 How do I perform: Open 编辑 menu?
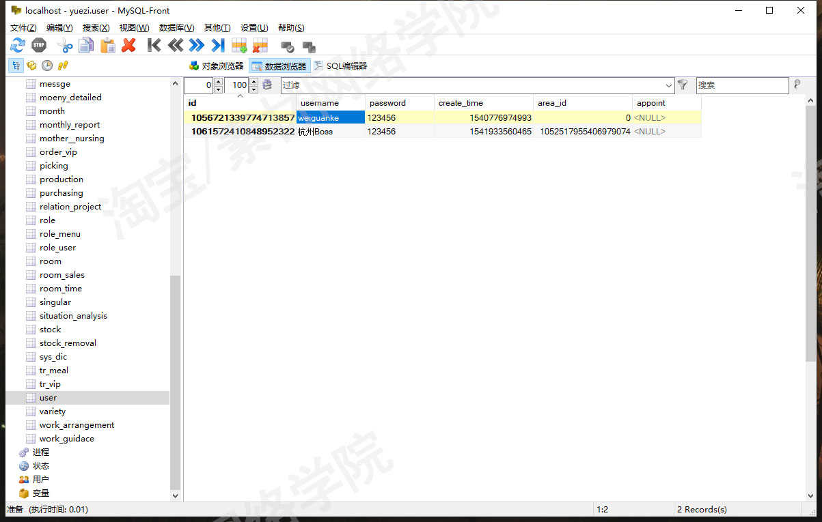[59, 27]
